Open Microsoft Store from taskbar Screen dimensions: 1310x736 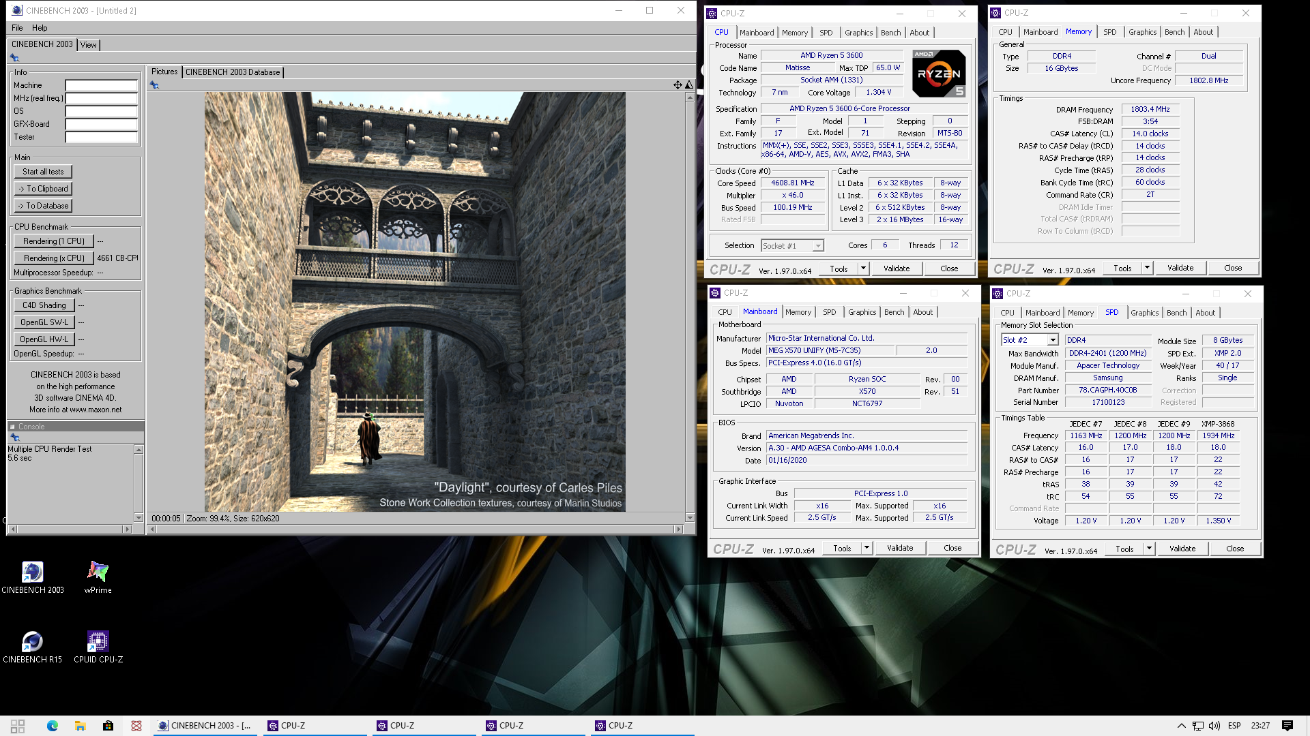[x=108, y=726]
